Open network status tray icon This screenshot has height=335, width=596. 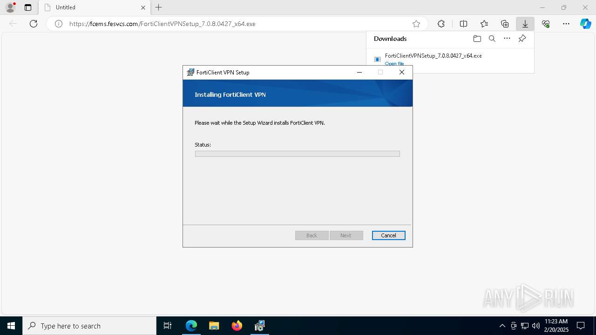pyautogui.click(x=525, y=326)
